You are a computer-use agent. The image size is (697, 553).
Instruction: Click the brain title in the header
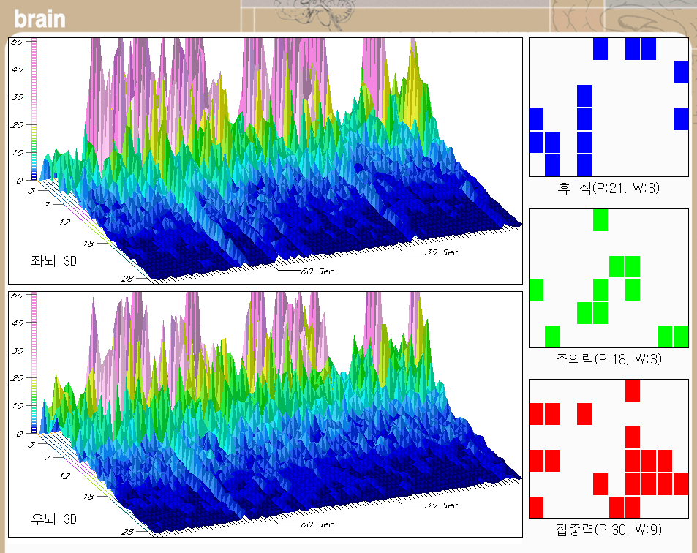pos(39,18)
